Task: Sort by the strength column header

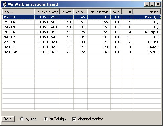Action: 99,12
